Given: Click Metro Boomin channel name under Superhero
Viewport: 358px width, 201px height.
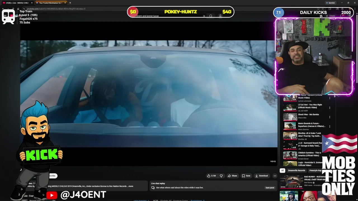Looking at the screenshot, I should pyautogui.click(x=303, y=130).
